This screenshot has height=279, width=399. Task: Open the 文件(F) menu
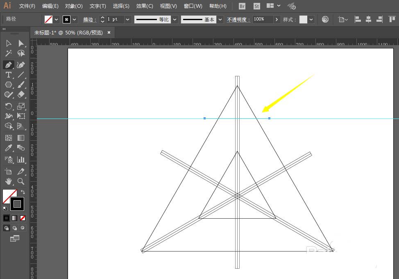[27, 6]
